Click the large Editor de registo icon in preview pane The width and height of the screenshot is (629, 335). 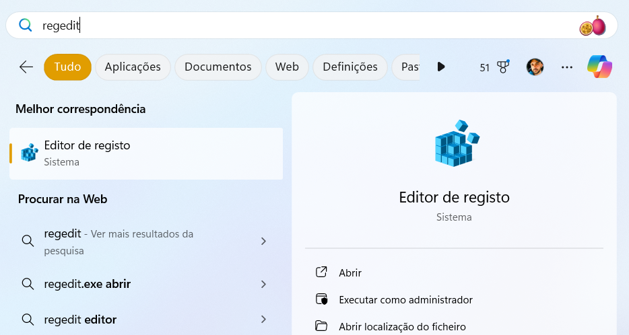coord(457,143)
